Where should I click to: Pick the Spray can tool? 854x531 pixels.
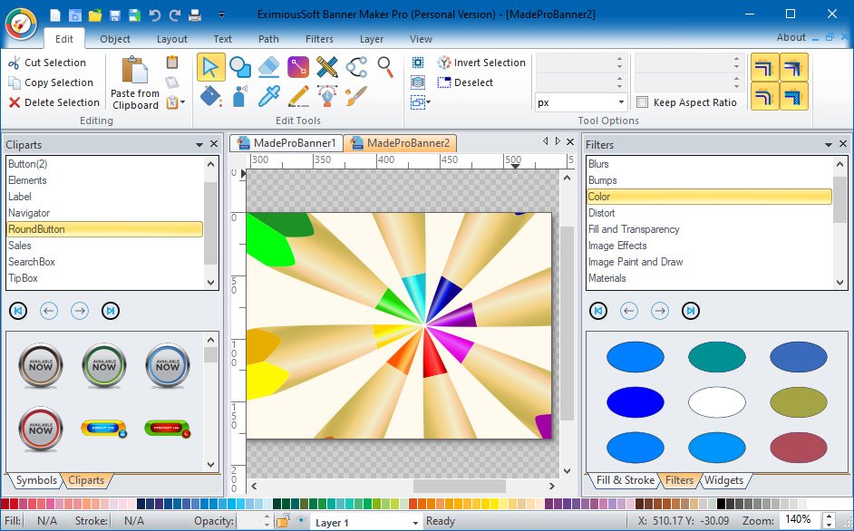pyautogui.click(x=240, y=96)
